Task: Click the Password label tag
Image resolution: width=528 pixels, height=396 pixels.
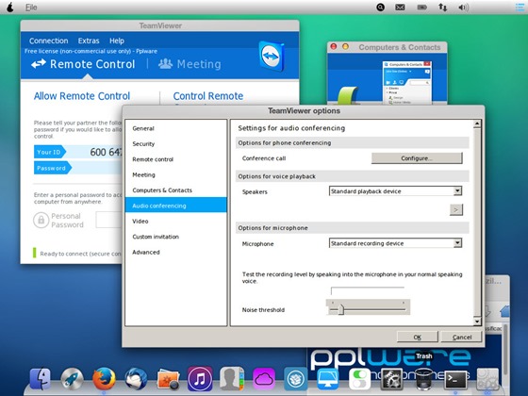Action: (x=52, y=168)
